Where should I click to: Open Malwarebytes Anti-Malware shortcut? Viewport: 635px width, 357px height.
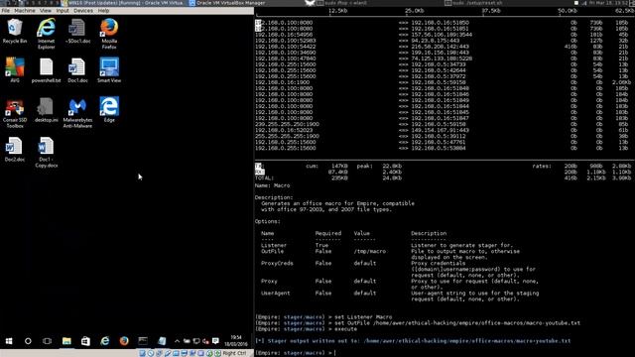[x=77, y=113]
